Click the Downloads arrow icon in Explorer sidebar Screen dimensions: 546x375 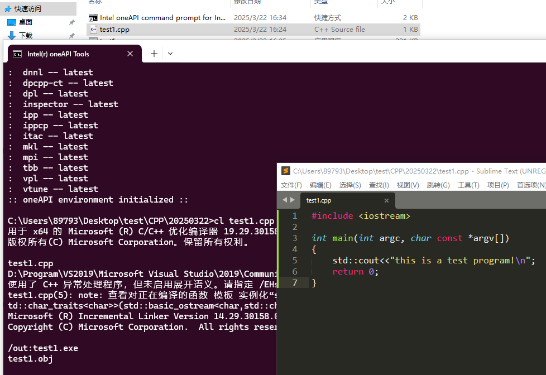tap(12, 35)
